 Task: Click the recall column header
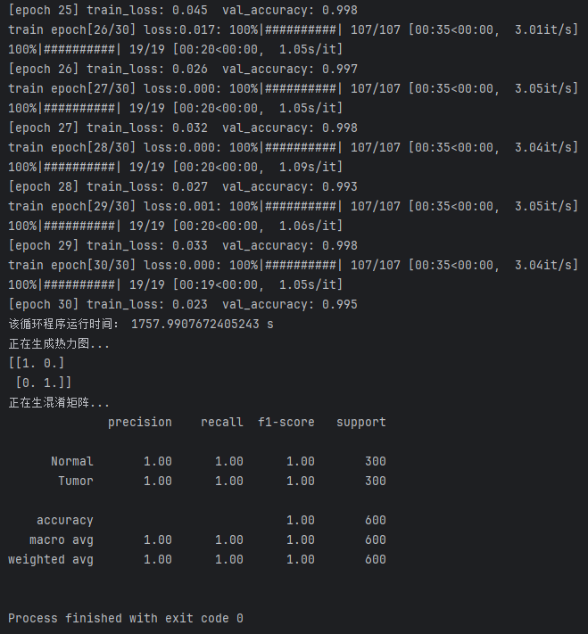222,422
